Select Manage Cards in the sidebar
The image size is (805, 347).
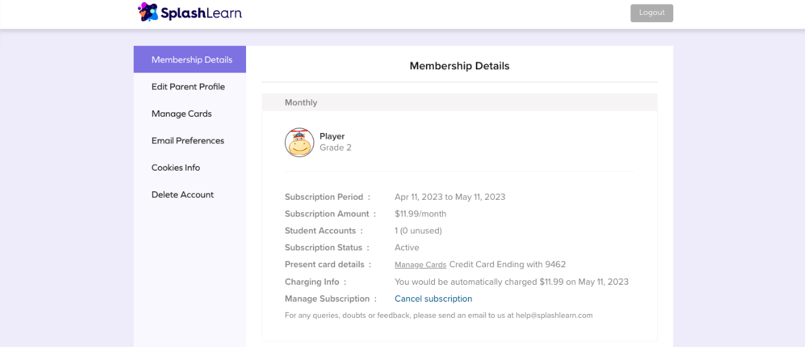pos(182,114)
